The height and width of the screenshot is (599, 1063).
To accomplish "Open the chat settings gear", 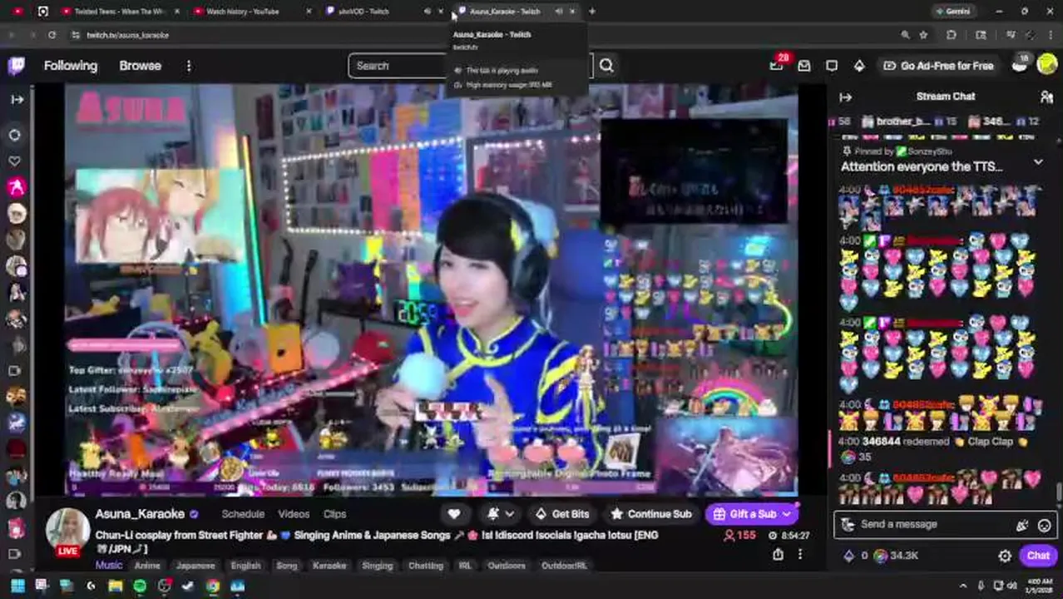I will click(1005, 556).
